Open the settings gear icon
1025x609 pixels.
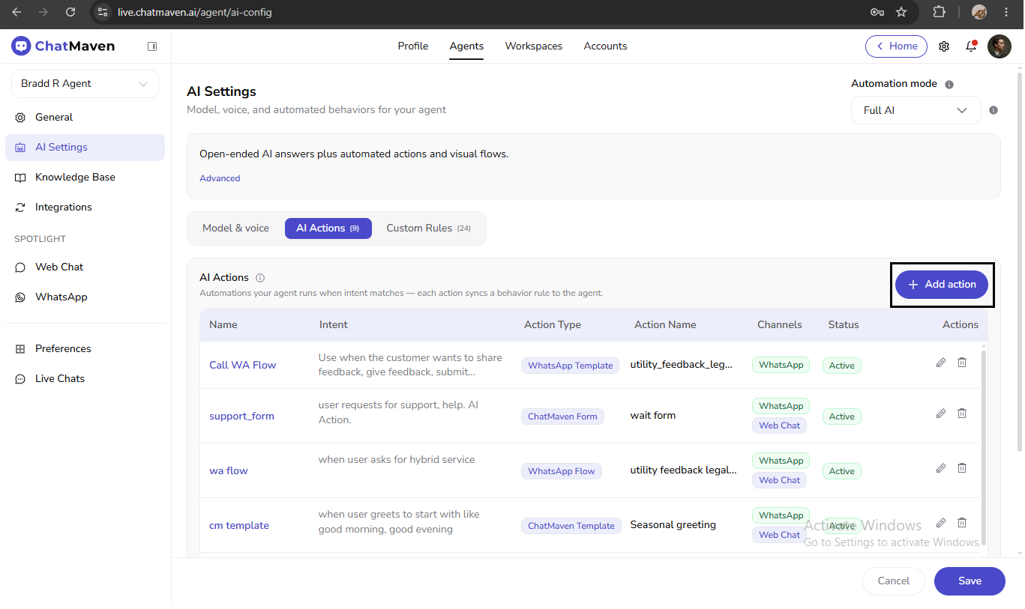(944, 46)
